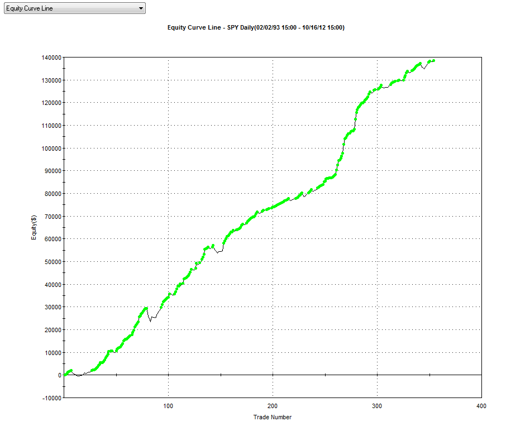Click the 70000 y-axis value
The width and height of the screenshot is (506, 431).
[x=53, y=217]
